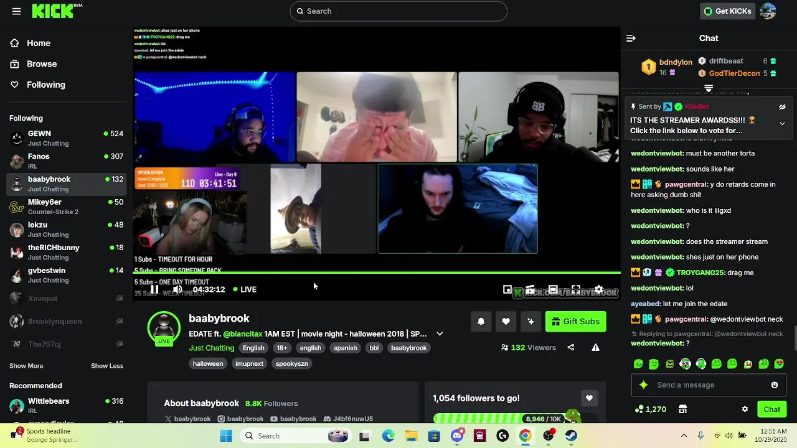
Task: Open Get KICKs button
Action: [x=727, y=11]
